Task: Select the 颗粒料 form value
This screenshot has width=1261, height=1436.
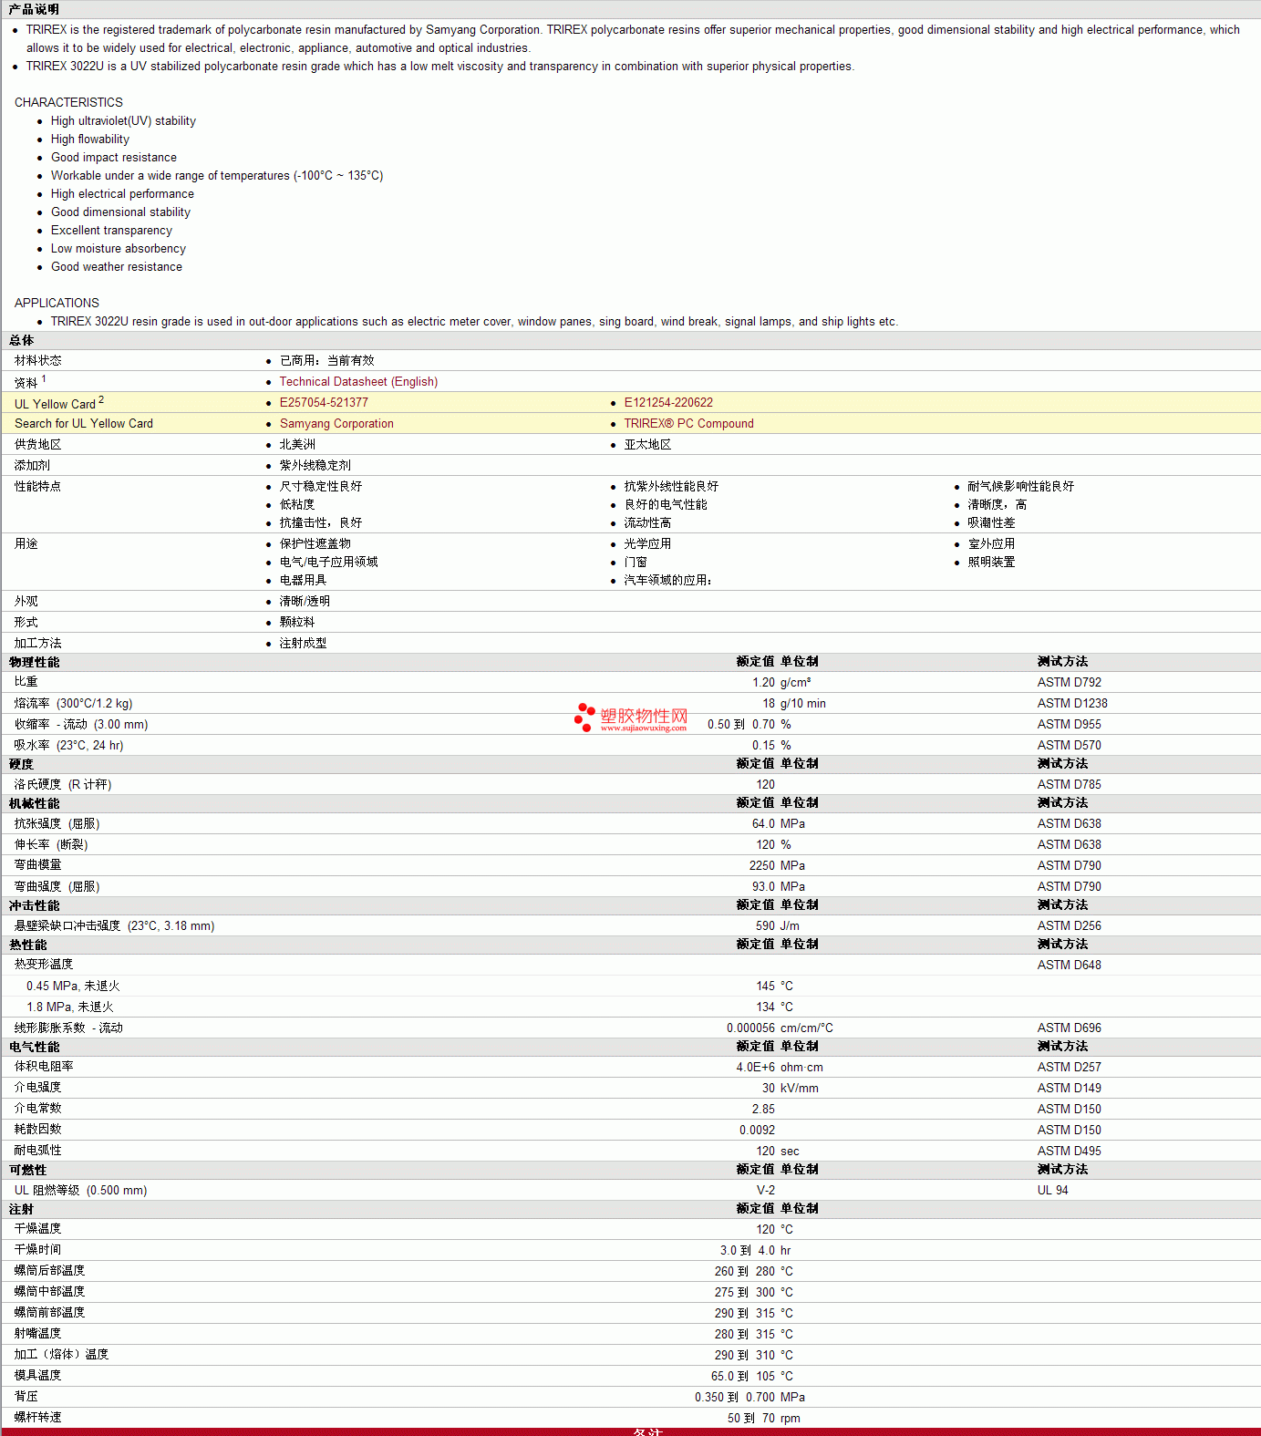Action: pos(297,622)
